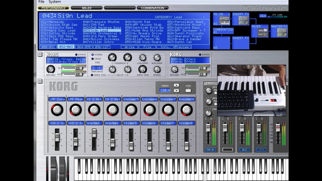Open the MS-20 synth module icon

(x=224, y=21)
